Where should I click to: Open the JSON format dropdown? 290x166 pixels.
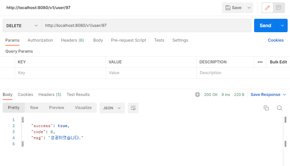(112, 108)
